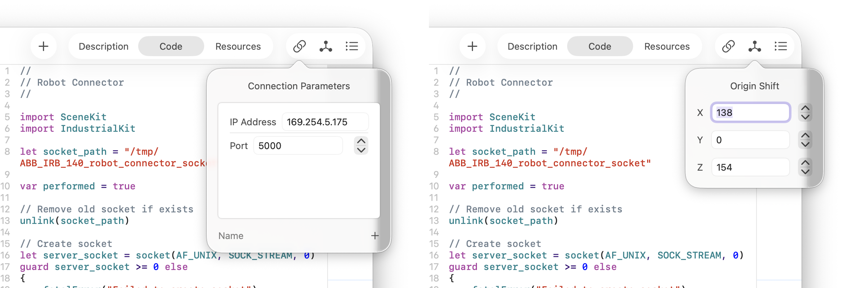Screen dimensions: 842x288
Task: Click the socket path string line in right window
Action: (550, 157)
